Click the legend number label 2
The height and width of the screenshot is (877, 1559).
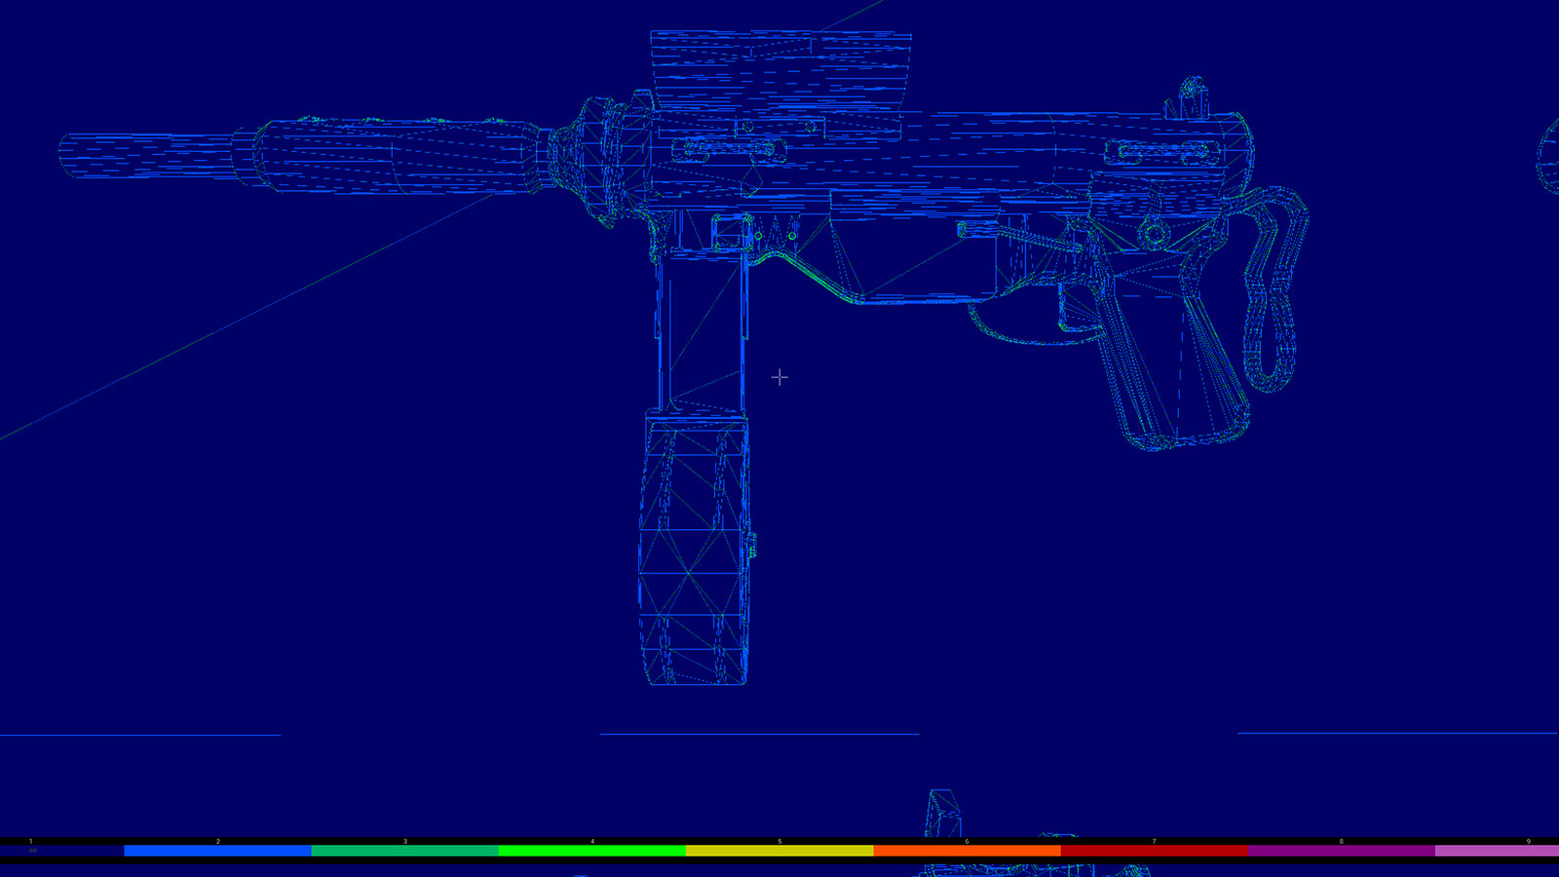click(217, 841)
